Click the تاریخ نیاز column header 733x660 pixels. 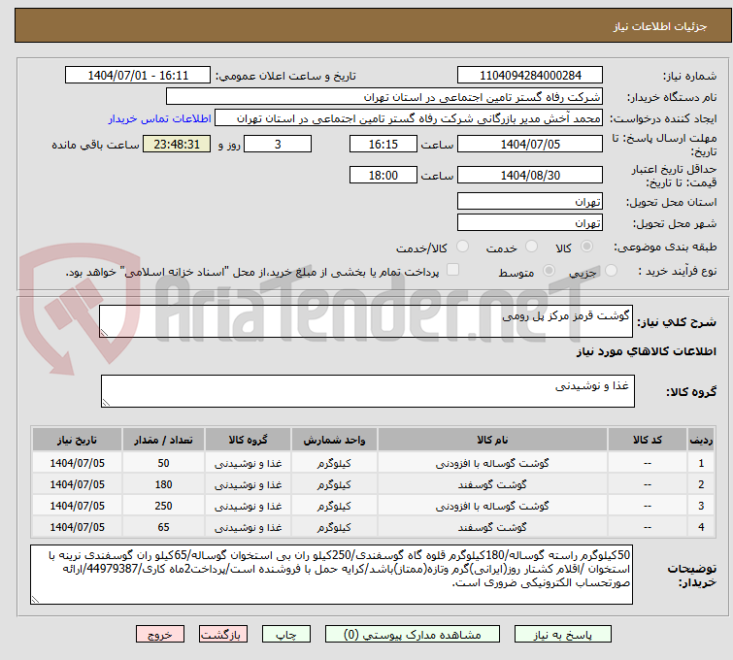pyautogui.click(x=77, y=440)
